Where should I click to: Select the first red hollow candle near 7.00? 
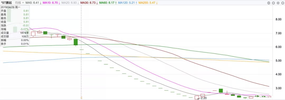click(x=33, y=34)
